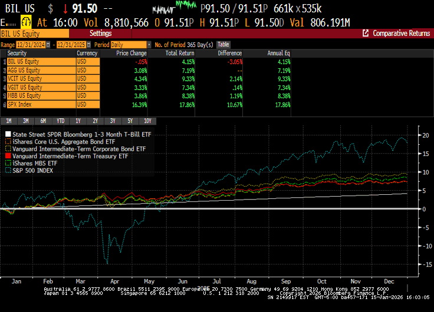Edit the range end date 12/31/2025
The image size is (434, 312).
click(71, 45)
